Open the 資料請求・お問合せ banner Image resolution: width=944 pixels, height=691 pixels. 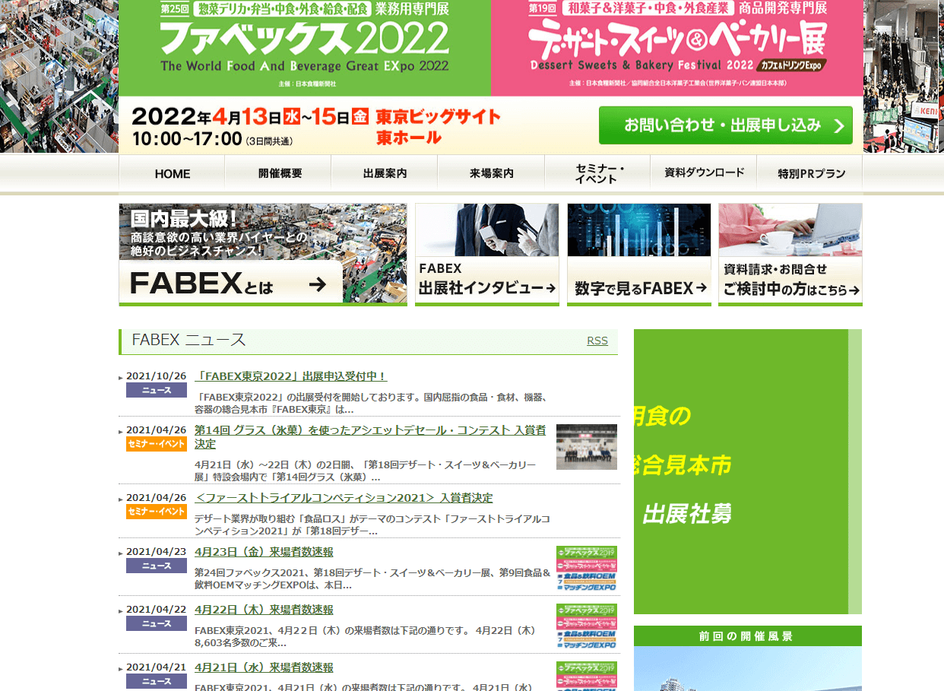[790, 255]
